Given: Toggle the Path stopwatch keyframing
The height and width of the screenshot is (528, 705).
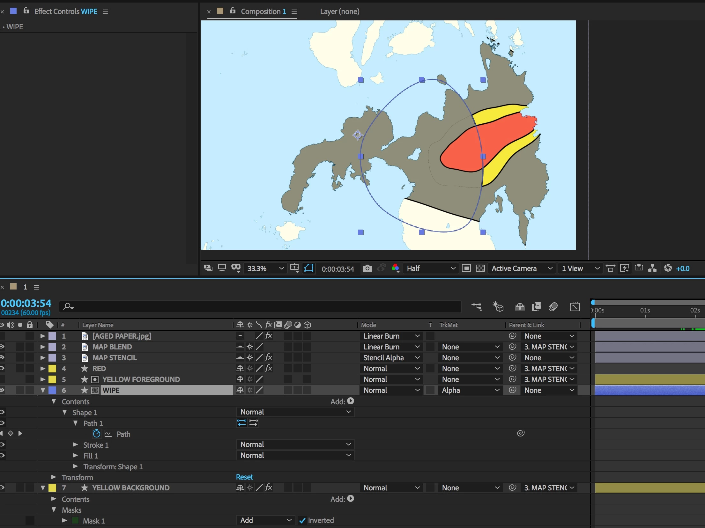Looking at the screenshot, I should 96,434.
